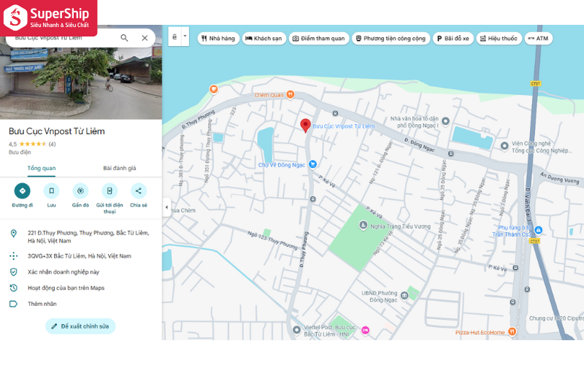Click the plus code dots icon
Viewport: 584px width, 365px height.
pyautogui.click(x=13, y=256)
